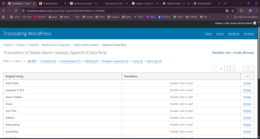Viewport: 260px width, 139px height.
Task: Open the apps grid icon in bookmarks bar
Action: pyautogui.click(x=3, y=17)
